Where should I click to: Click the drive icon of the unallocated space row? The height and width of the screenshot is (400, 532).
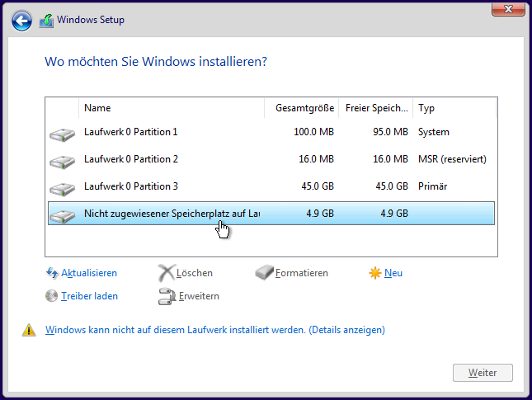click(62, 216)
